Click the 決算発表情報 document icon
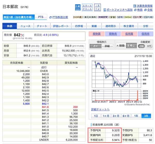 click(135, 6)
